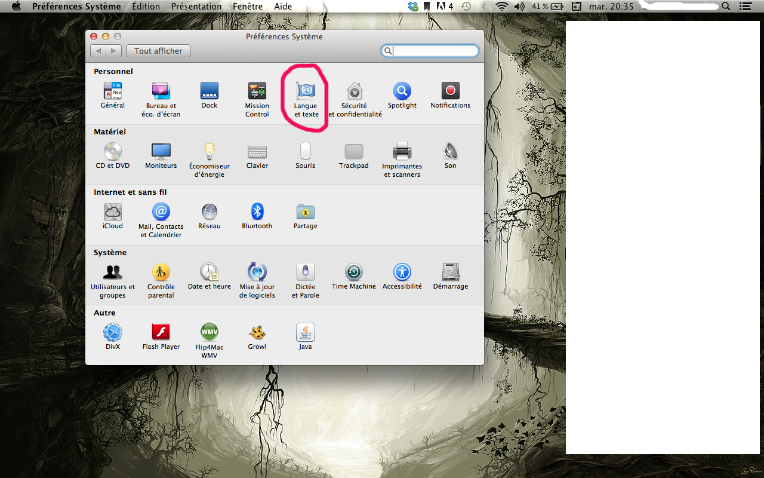The image size is (764, 478).
Task: Open the Général preference pane
Action: coord(113,96)
